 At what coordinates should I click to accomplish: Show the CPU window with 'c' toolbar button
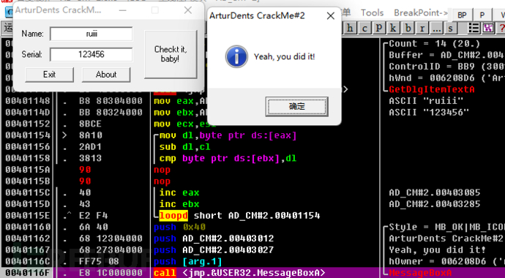click(x=364, y=29)
